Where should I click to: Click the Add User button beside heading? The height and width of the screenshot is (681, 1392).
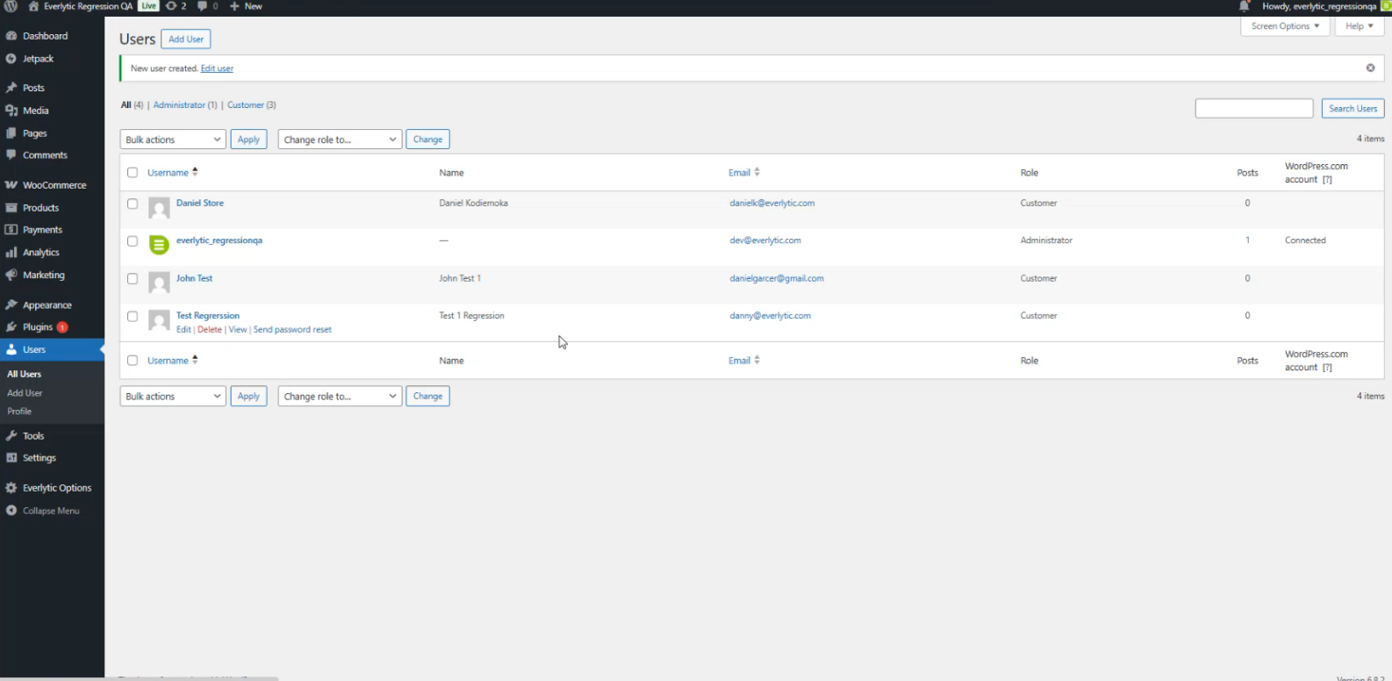point(186,39)
